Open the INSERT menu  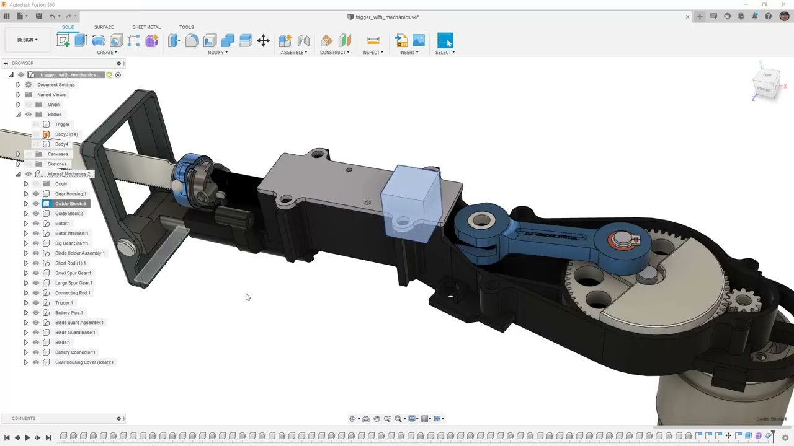(409, 53)
